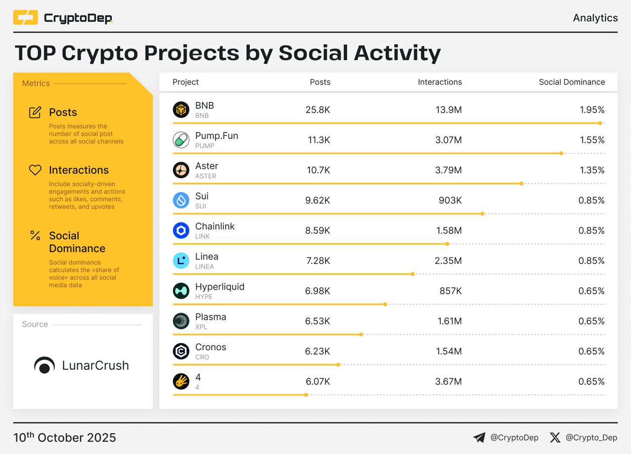Click the Social Dominance percent icon
Viewport: 631px width, 454px height.
point(35,235)
